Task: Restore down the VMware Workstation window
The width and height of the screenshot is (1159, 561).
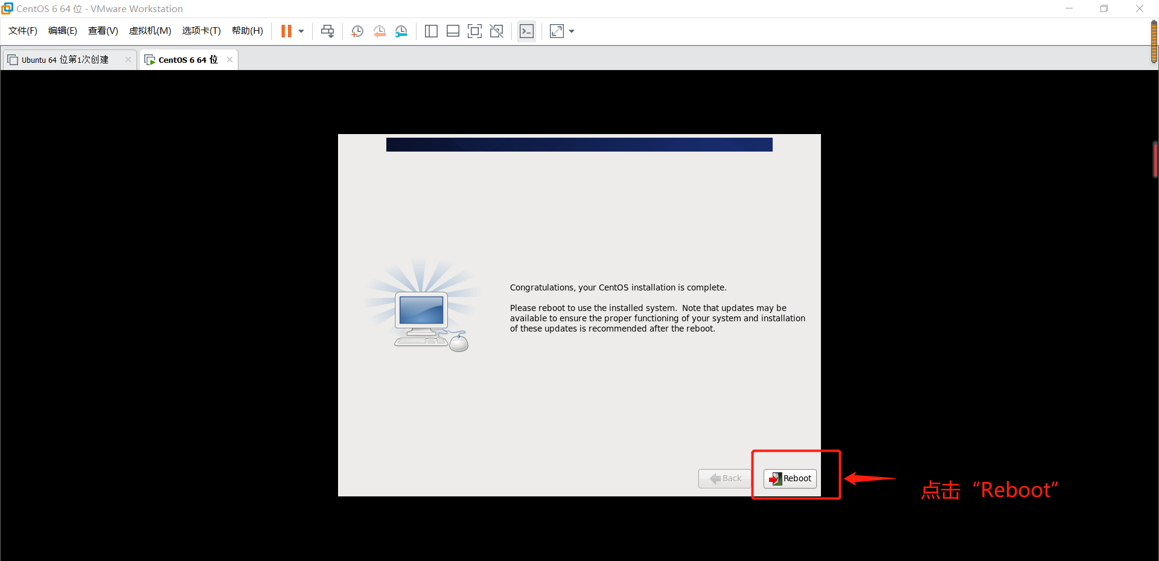Action: pyautogui.click(x=1104, y=8)
